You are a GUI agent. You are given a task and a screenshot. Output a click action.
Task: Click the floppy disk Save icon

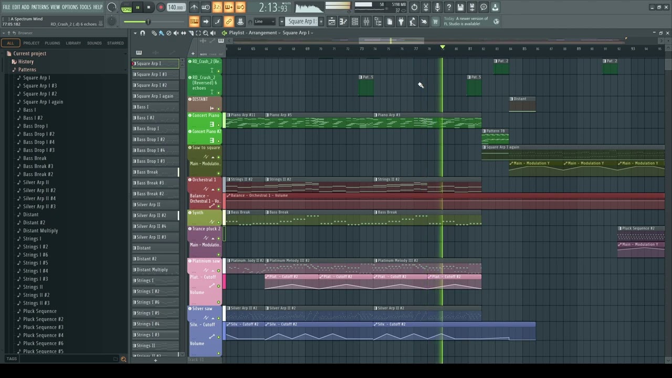point(460,7)
